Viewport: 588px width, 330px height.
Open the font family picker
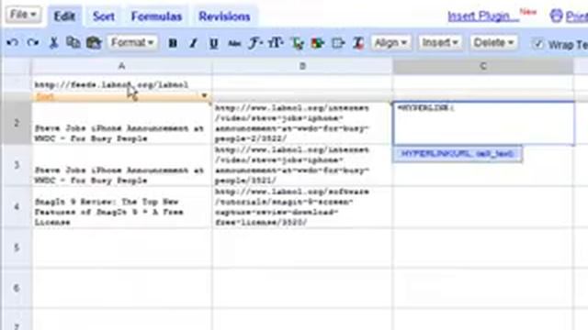tap(255, 43)
